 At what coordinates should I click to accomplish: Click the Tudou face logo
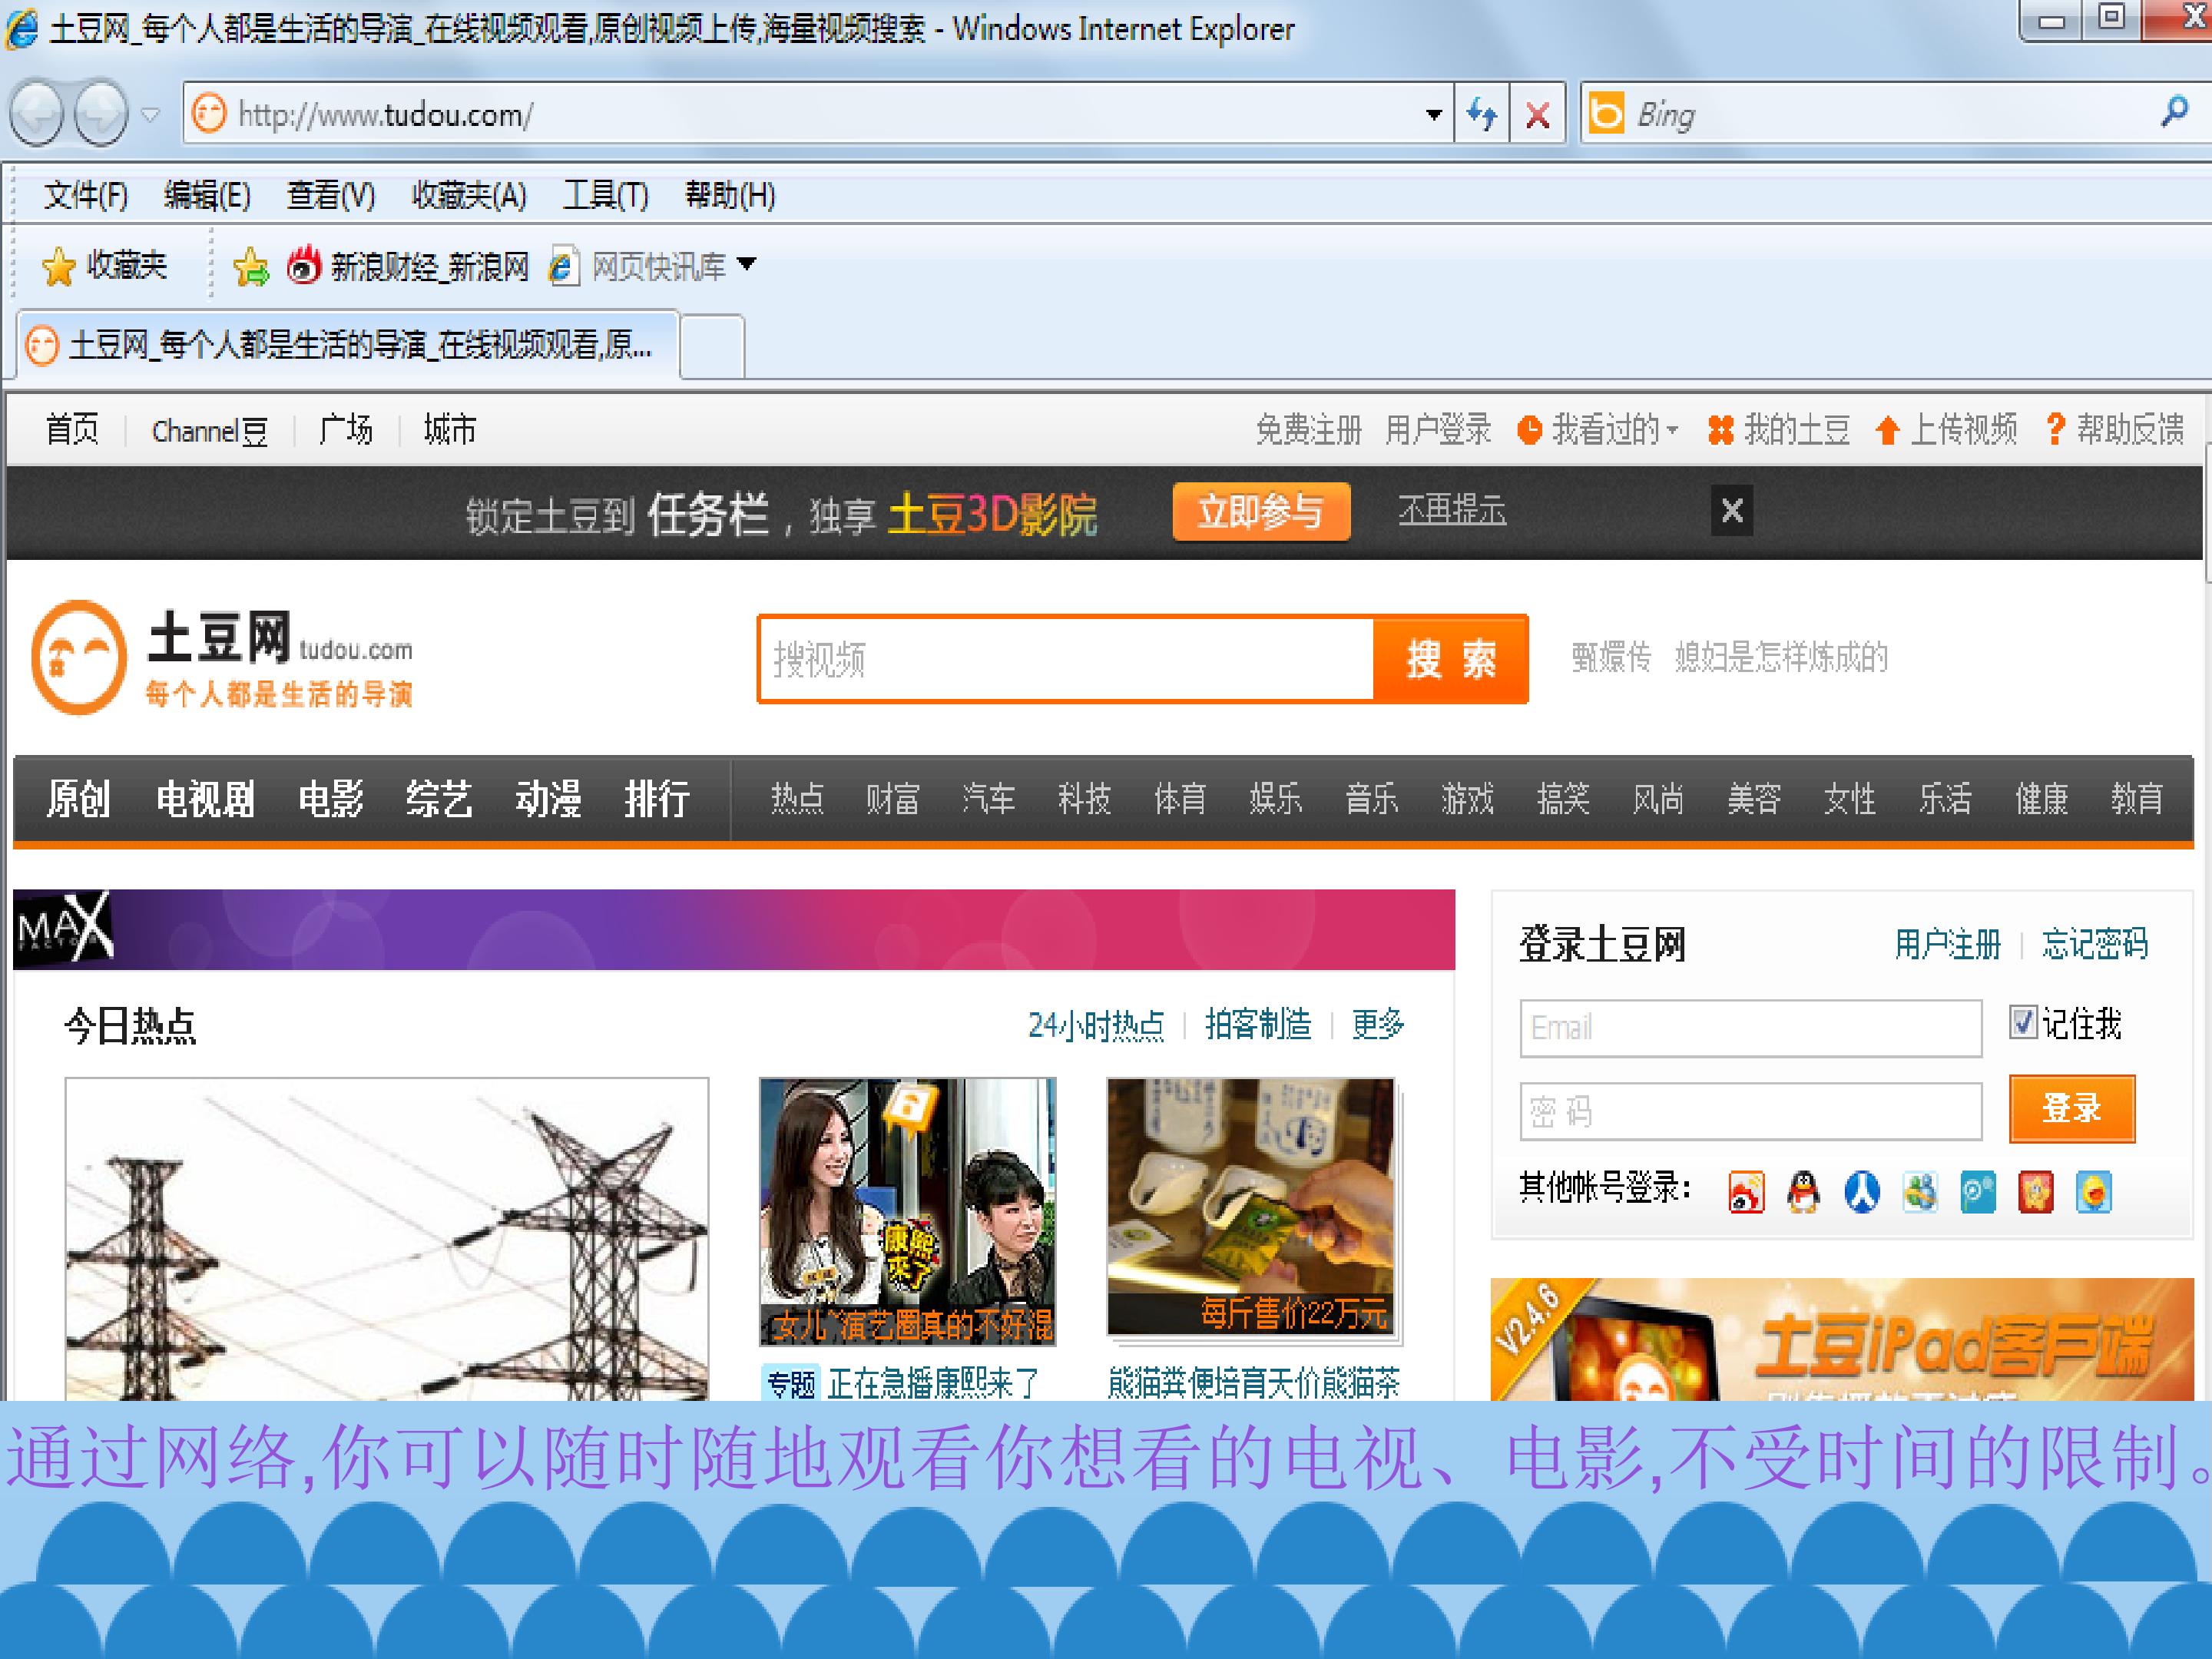tap(79, 657)
